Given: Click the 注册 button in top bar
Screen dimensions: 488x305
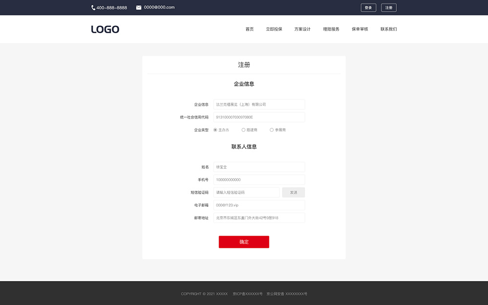Looking at the screenshot, I should [x=388, y=8].
